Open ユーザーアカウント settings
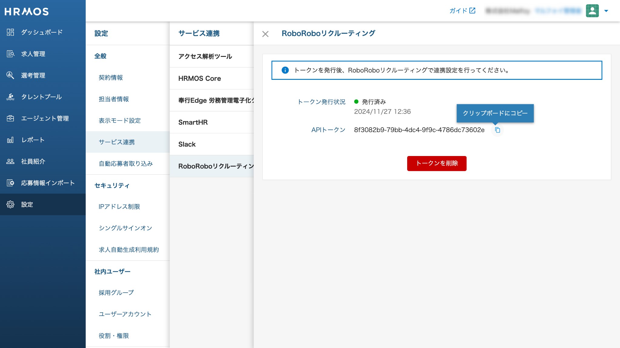 point(127,314)
